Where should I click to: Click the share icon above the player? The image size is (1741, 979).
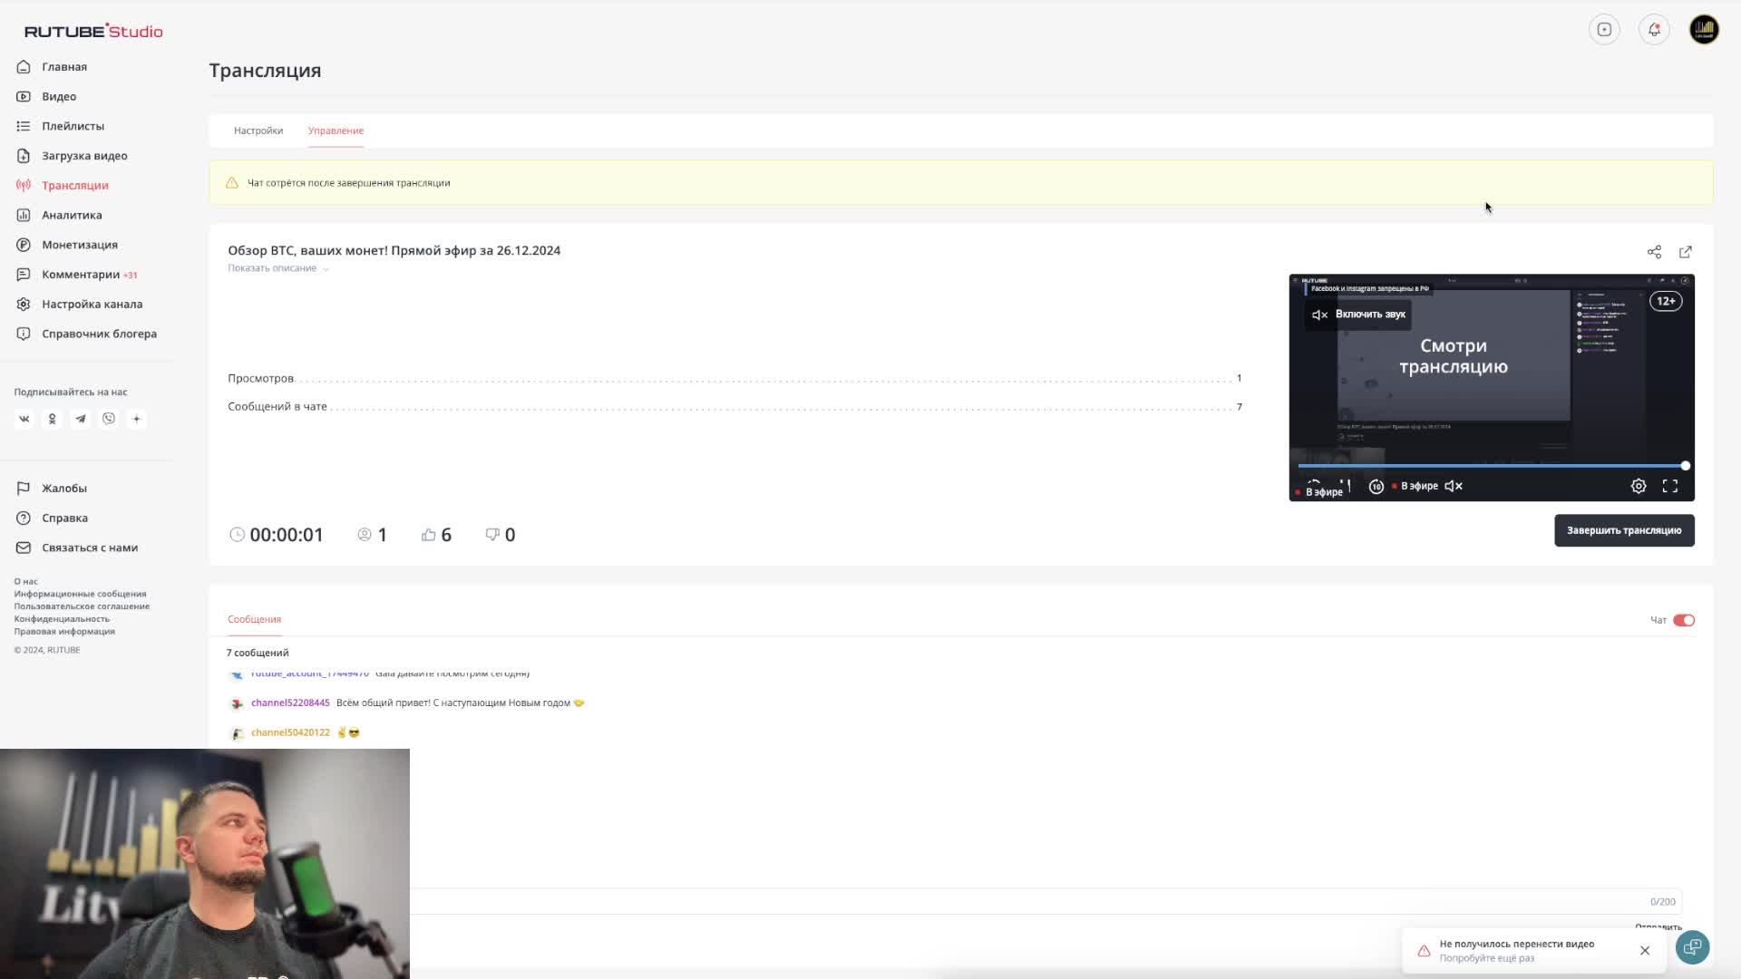1654,252
